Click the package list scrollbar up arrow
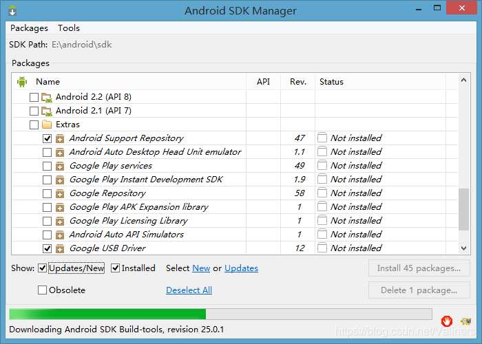Viewport: 482px width, 344px height. point(463,80)
